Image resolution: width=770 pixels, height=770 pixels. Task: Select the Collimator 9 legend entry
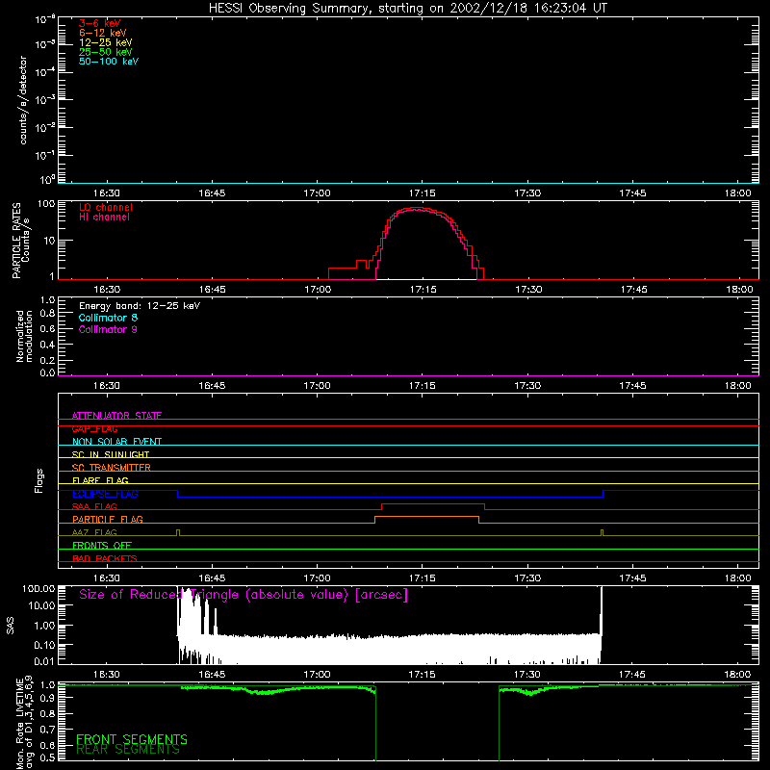tap(108, 329)
